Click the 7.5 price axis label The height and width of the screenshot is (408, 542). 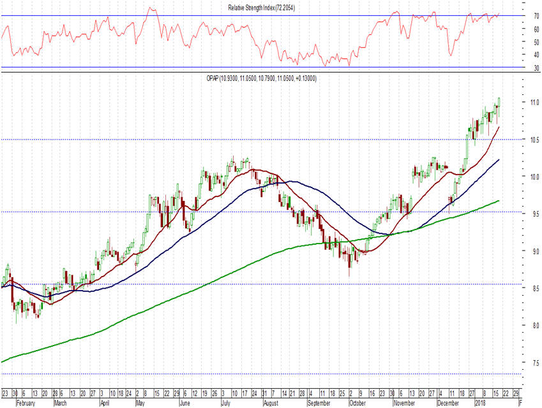tap(536, 363)
